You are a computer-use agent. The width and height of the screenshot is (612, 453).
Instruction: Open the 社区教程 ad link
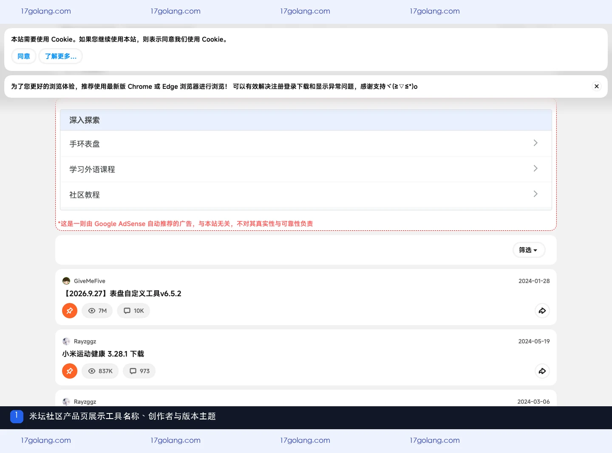(306, 195)
